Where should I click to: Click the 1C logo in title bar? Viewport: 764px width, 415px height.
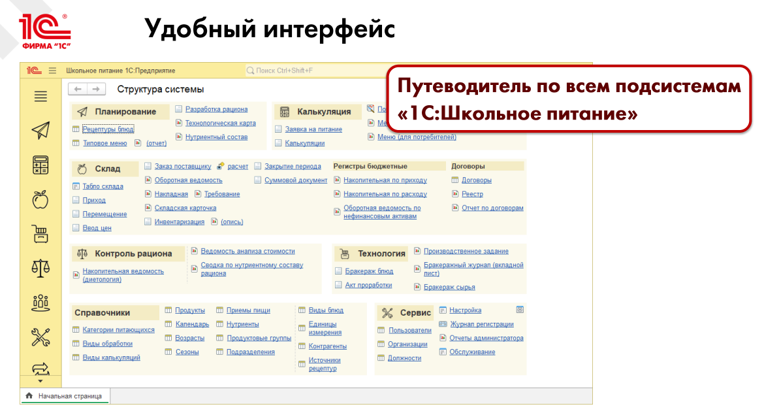(33, 70)
